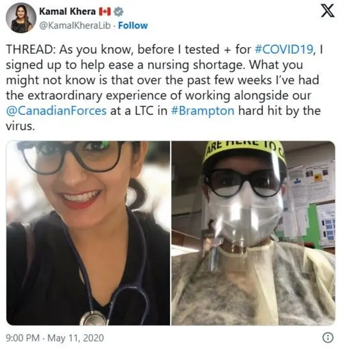Click the Follow link

tap(133, 25)
